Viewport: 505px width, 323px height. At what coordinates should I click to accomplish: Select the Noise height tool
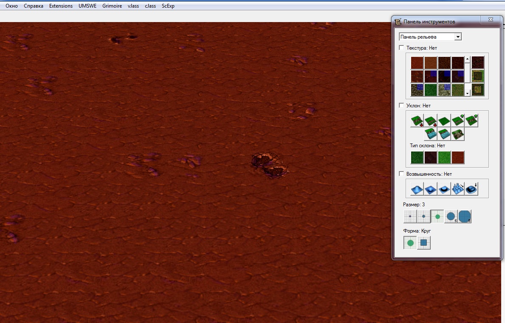(x=458, y=189)
